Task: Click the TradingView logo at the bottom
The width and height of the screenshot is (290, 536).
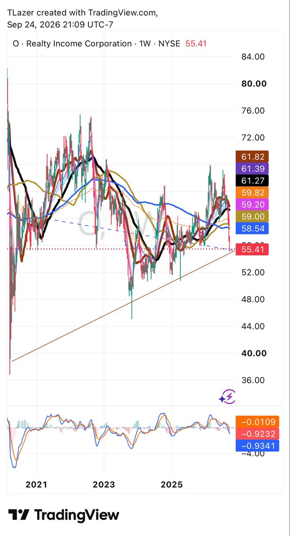Action: click(63, 515)
